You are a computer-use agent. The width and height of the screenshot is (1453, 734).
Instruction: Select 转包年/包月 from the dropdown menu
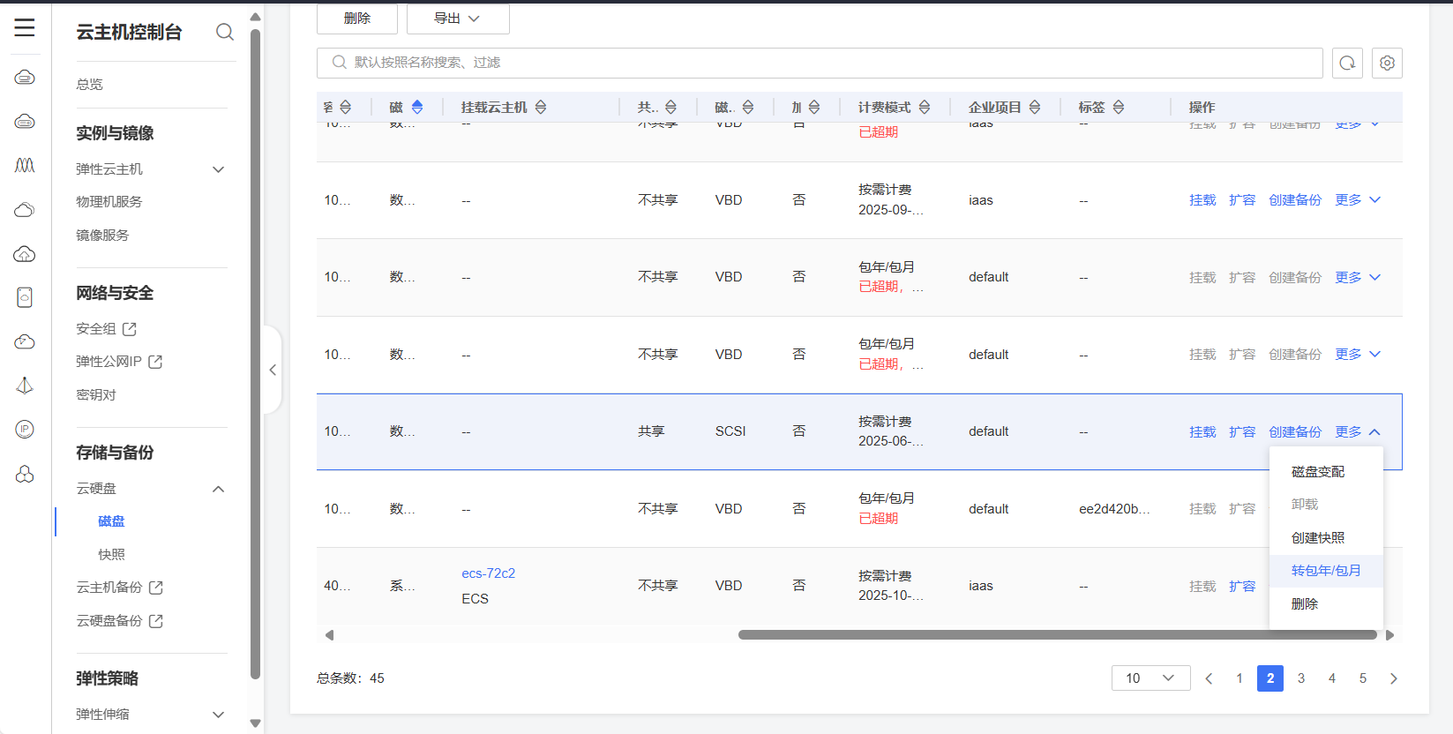1325,571
